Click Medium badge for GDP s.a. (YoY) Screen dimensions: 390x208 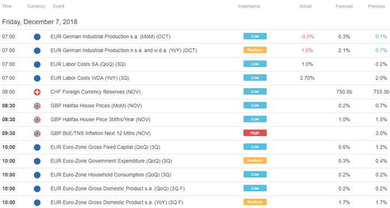(255, 202)
